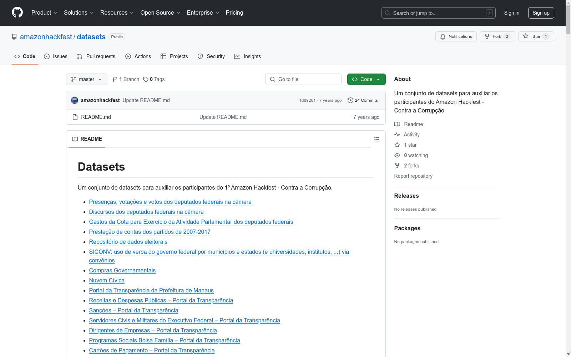The width and height of the screenshot is (571, 357).
Task: Click the tag icon next to Tags
Action: coord(146,79)
